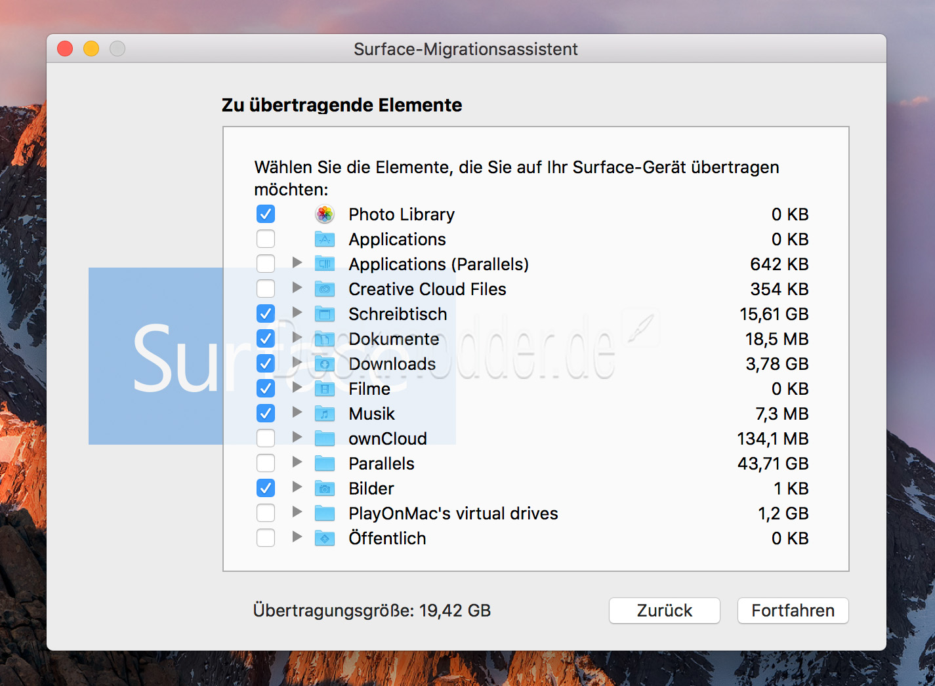Untick the Filme checkbox
This screenshot has height=686, width=935.
pyautogui.click(x=266, y=388)
